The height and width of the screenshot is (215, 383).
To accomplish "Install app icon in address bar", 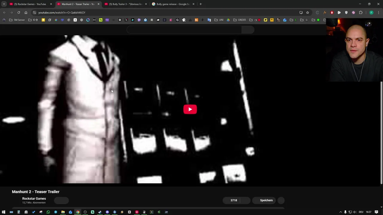I will point(301,13).
